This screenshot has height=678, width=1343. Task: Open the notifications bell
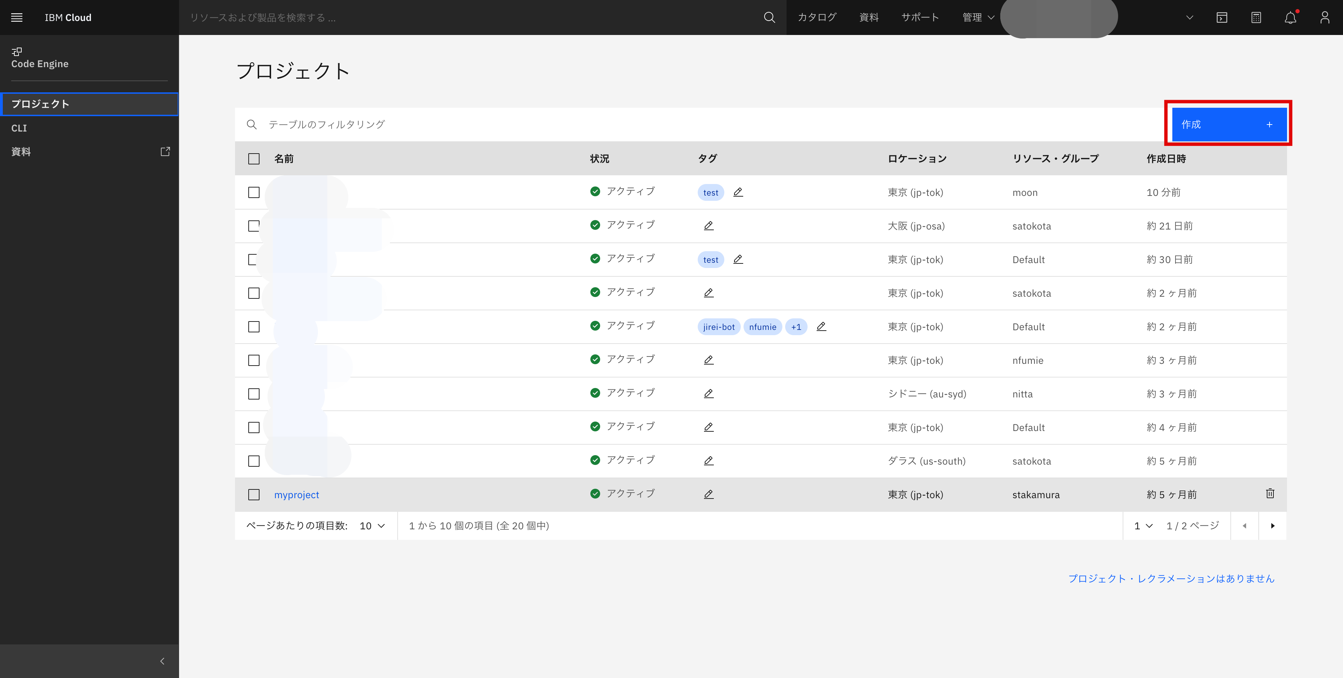coord(1290,17)
